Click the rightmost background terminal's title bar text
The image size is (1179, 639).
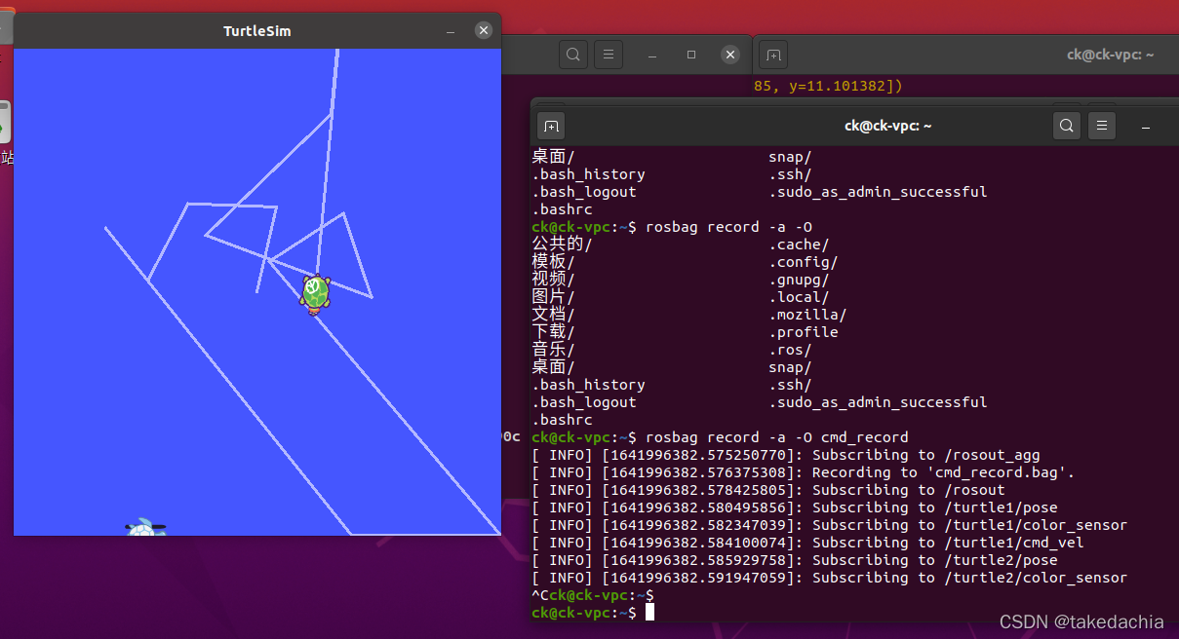pyautogui.click(x=1110, y=55)
